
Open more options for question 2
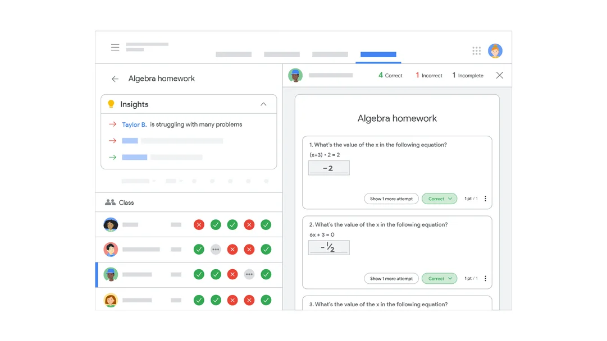485,278
